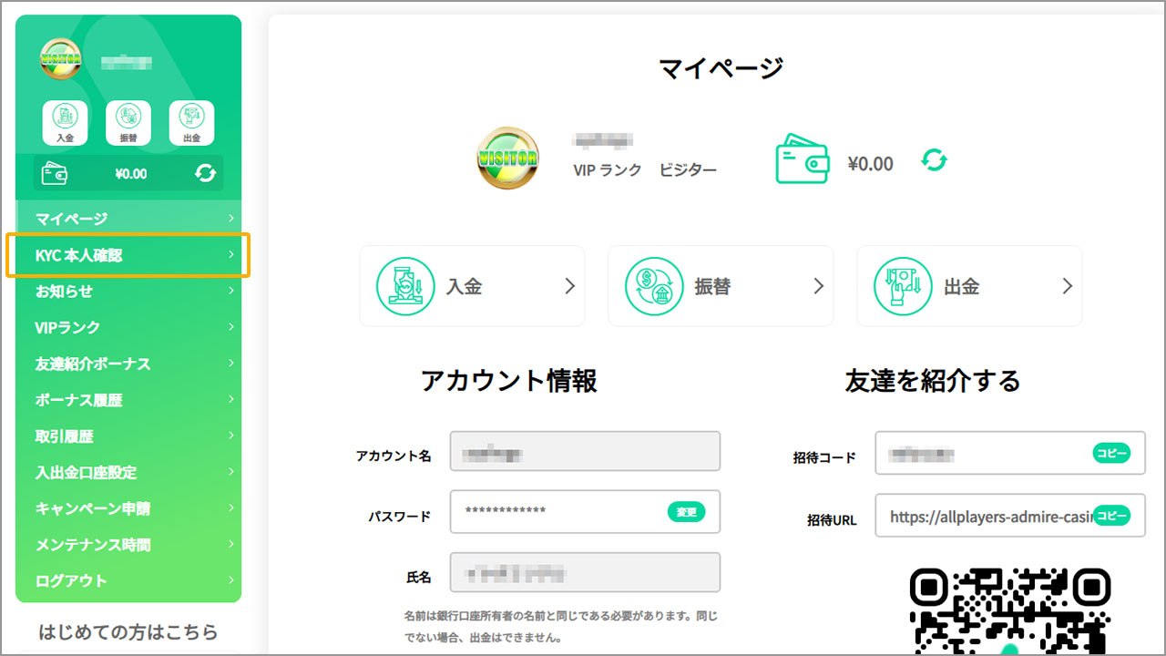This screenshot has width=1166, height=656.
Task: Click パスワード input field
Action: 585,511
